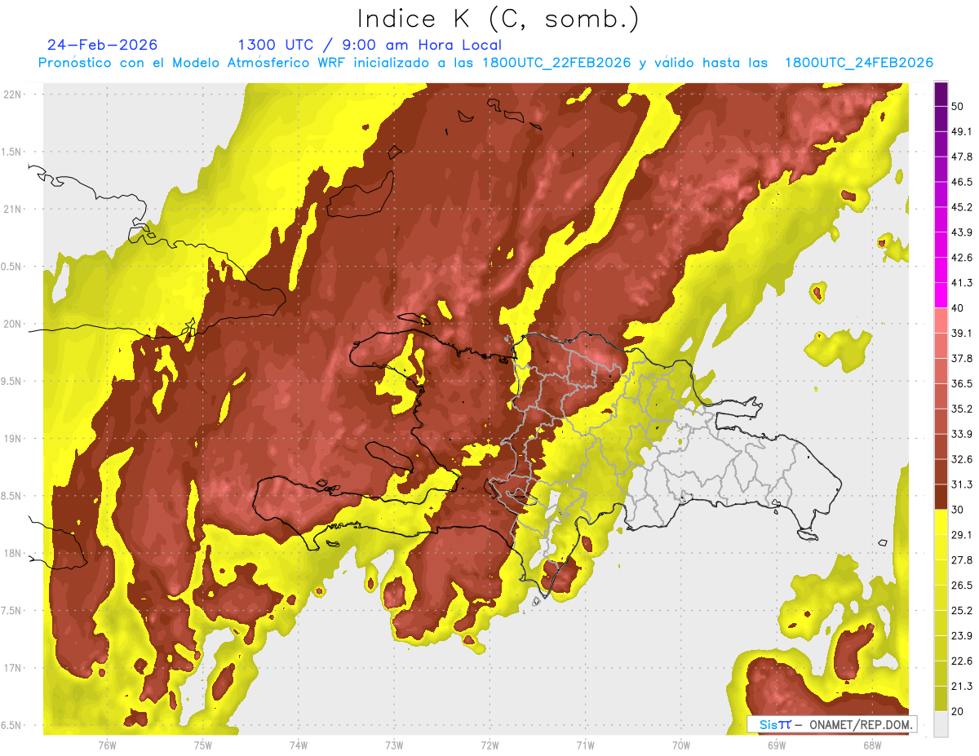The width and height of the screenshot is (979, 756).
Task: Click the grey swatch below the 20 label
Action: pos(941,724)
